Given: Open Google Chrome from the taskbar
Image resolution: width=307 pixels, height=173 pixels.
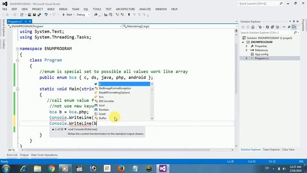Looking at the screenshot, I should pos(51,169).
